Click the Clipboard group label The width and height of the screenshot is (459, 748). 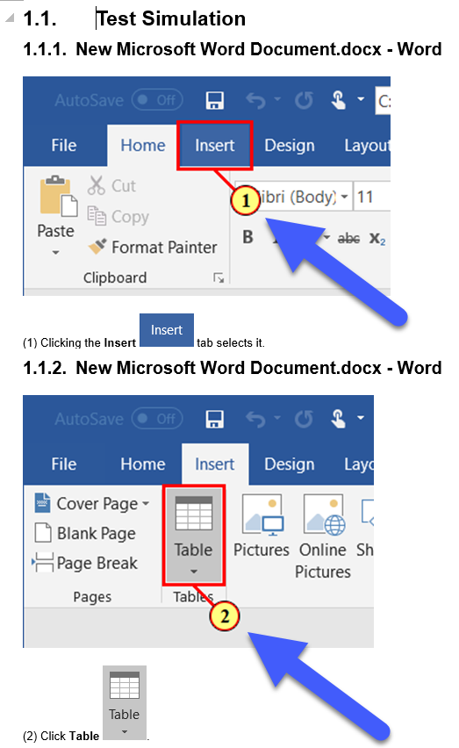pos(115,277)
